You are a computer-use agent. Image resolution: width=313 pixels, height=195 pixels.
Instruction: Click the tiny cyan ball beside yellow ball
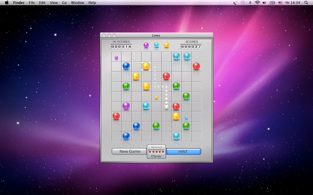coord(186,117)
